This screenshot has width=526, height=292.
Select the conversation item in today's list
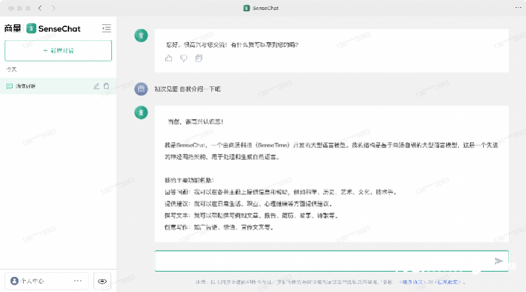(x=58, y=86)
